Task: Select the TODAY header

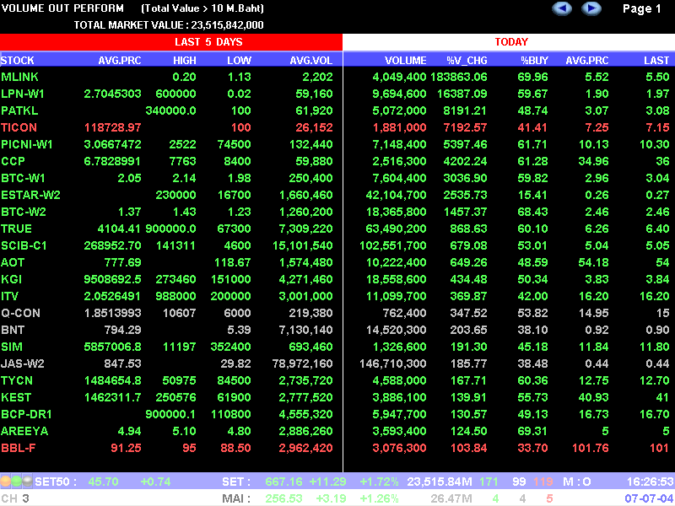Action: (x=510, y=42)
